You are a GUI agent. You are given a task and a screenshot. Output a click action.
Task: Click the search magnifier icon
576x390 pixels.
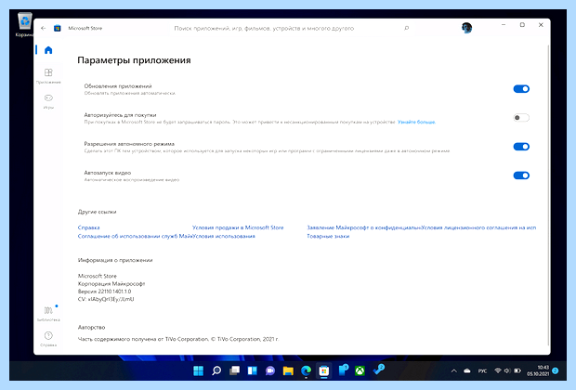point(406,28)
